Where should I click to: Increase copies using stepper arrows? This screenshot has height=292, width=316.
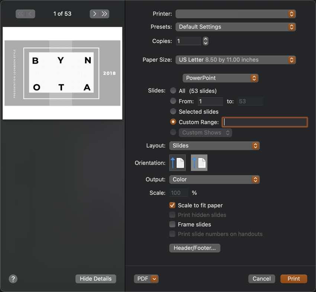206,39
